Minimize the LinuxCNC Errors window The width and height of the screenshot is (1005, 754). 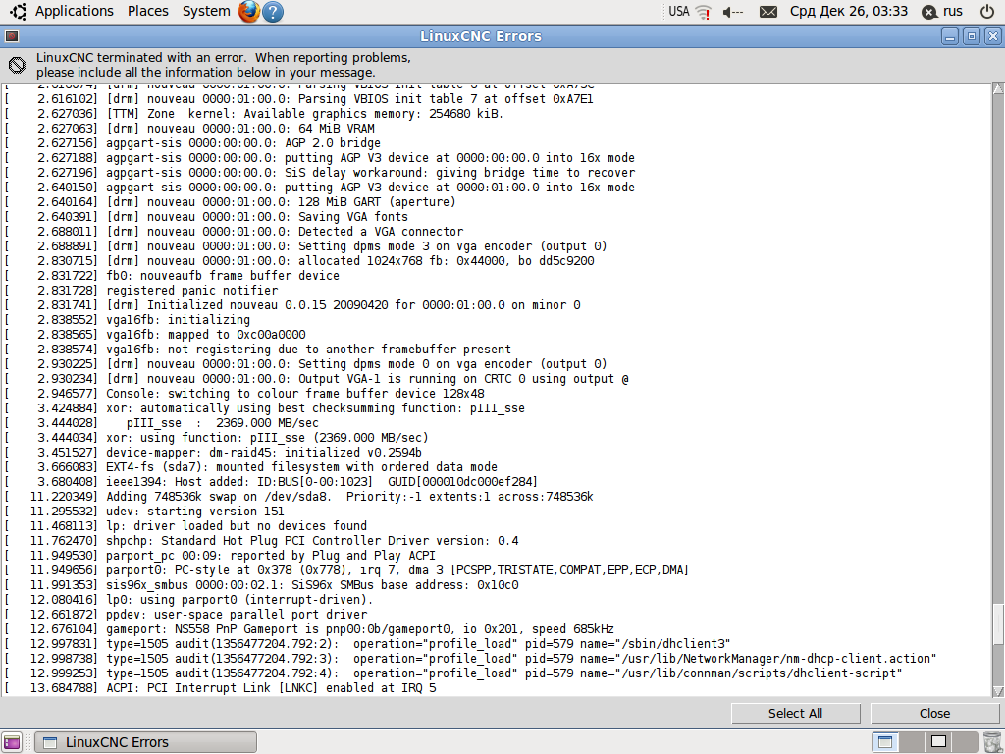(950, 36)
